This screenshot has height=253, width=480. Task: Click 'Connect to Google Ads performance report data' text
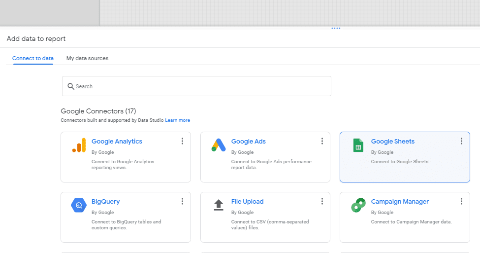tap(271, 164)
